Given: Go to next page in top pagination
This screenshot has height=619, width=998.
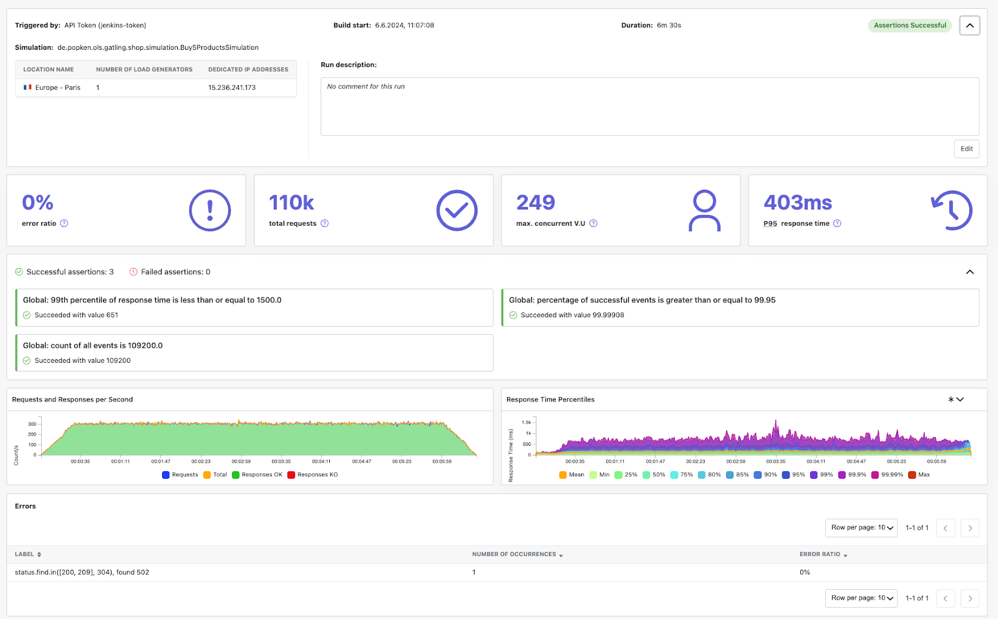Looking at the screenshot, I should tap(970, 528).
